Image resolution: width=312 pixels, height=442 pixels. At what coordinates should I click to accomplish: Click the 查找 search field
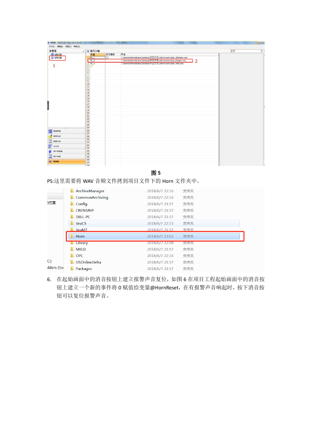[x=245, y=51]
